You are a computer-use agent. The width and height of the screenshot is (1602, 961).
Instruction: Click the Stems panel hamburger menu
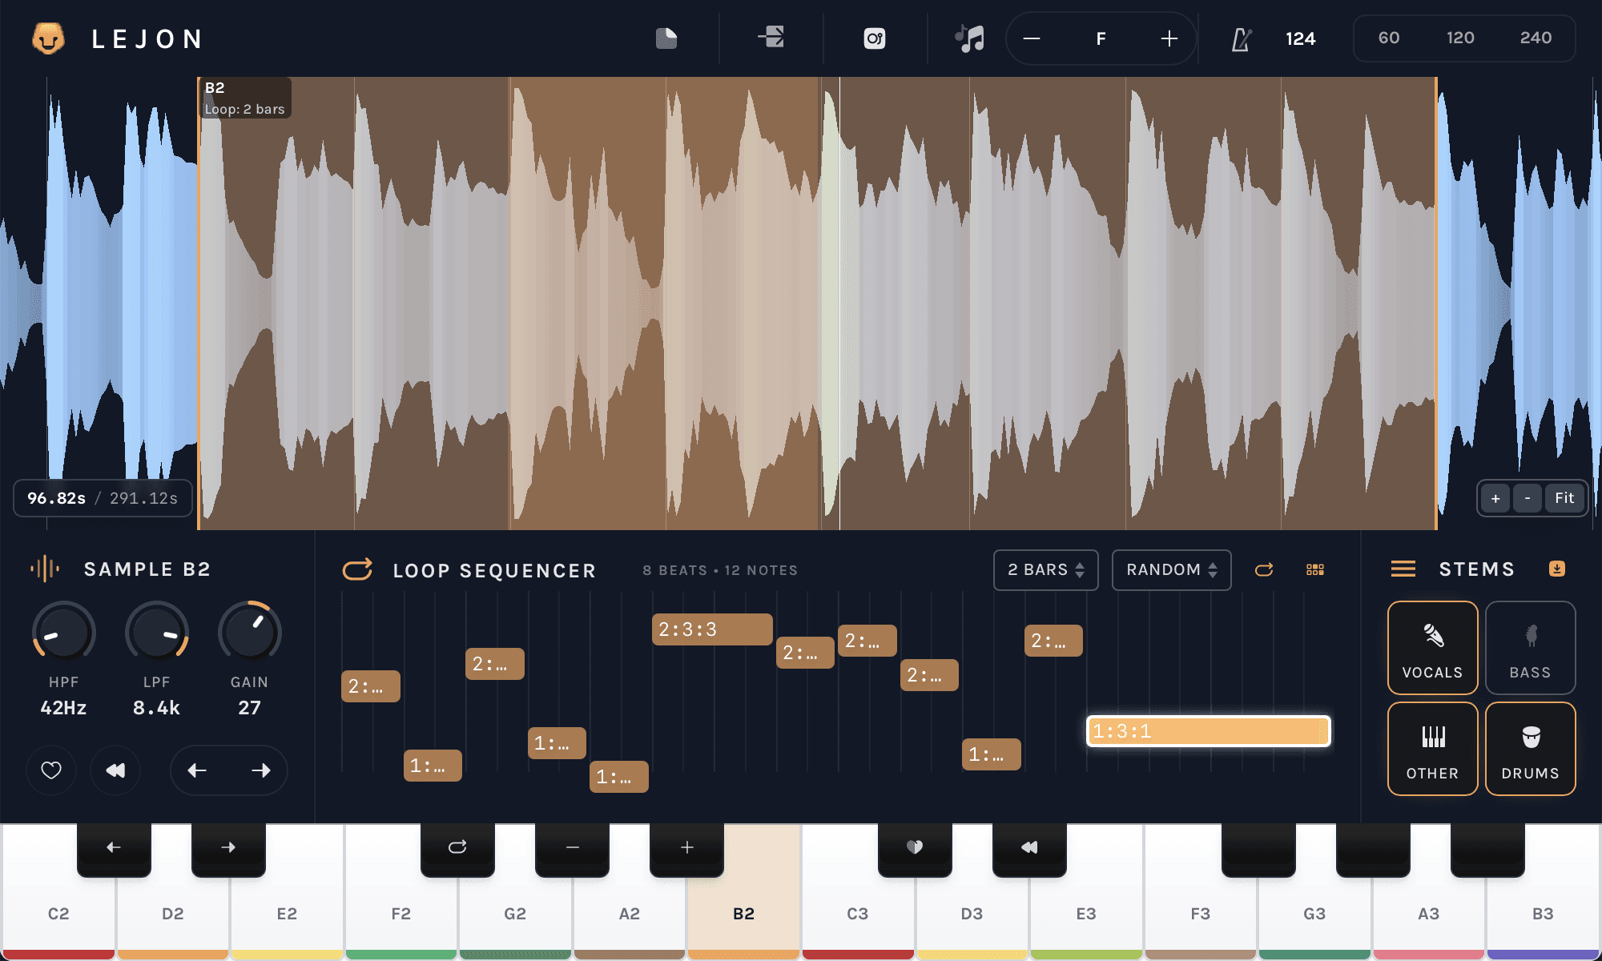click(1403, 569)
